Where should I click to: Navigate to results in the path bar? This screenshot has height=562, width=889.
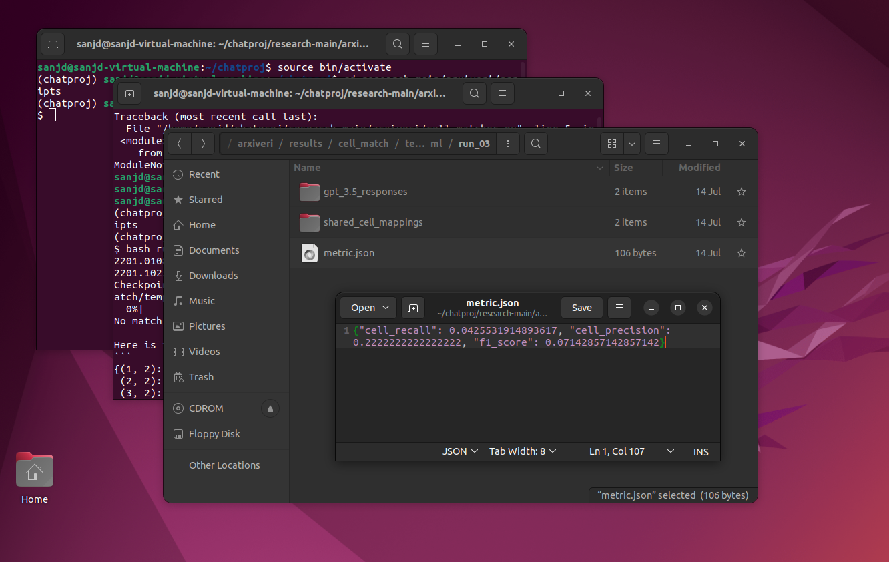[x=306, y=144]
